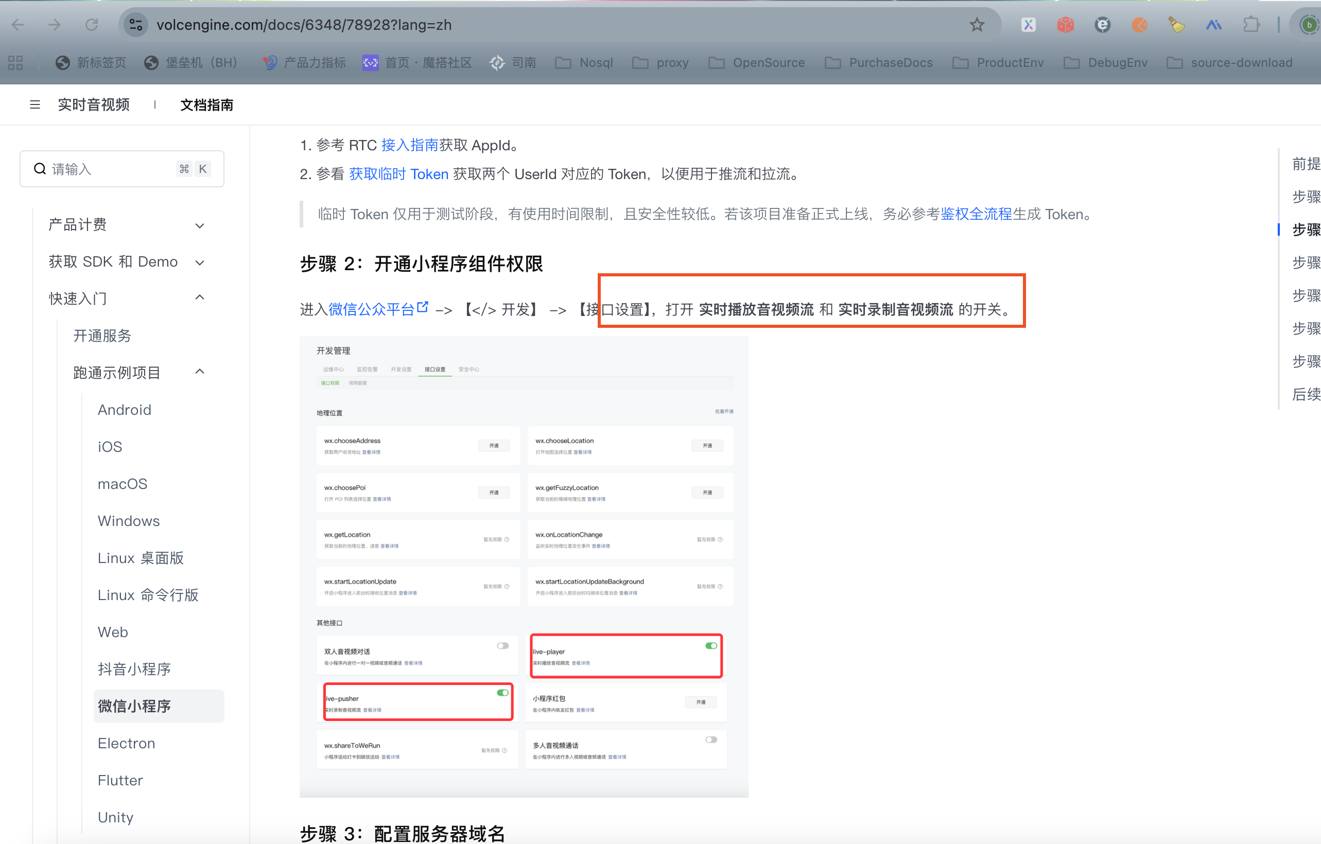Click the red cube extension icon
Viewport: 1321px width, 844px height.
tap(1065, 25)
